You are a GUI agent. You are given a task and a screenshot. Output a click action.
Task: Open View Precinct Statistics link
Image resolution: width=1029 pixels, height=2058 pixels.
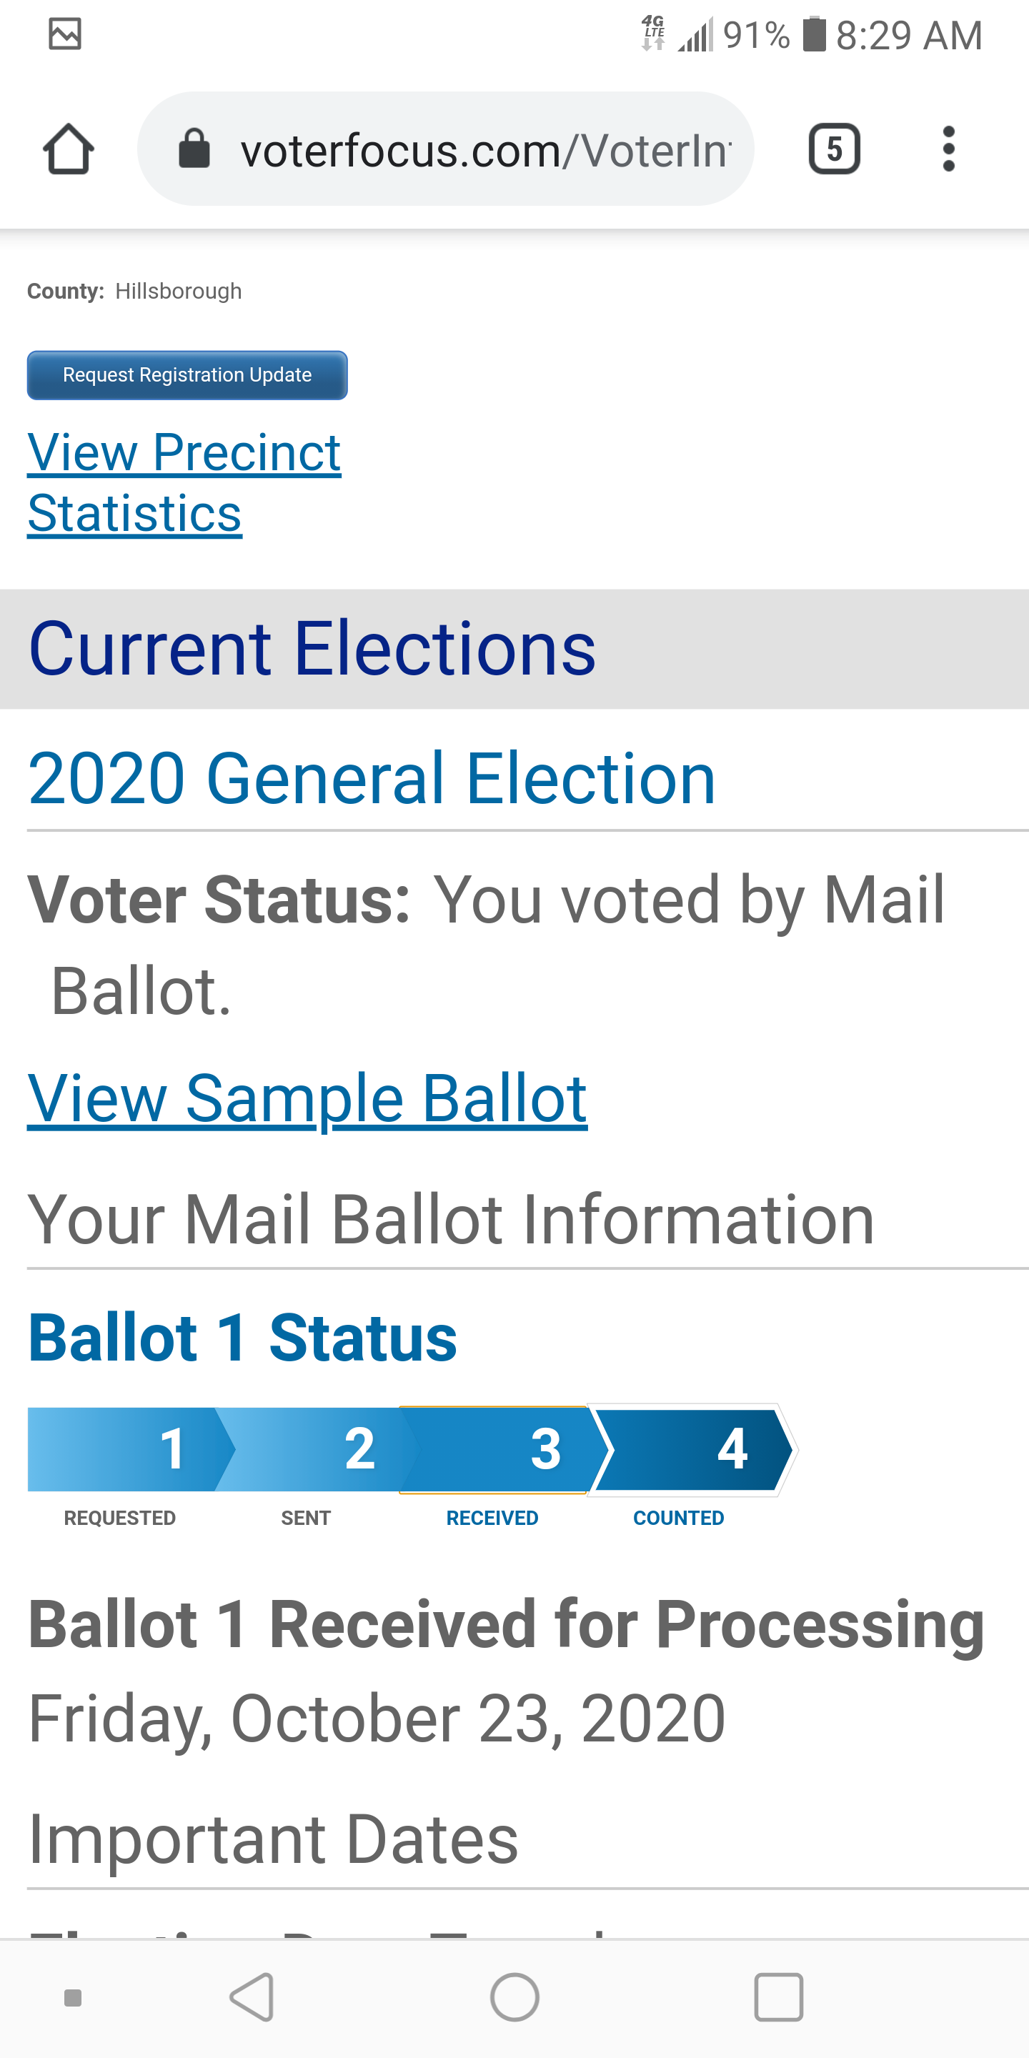click(184, 482)
